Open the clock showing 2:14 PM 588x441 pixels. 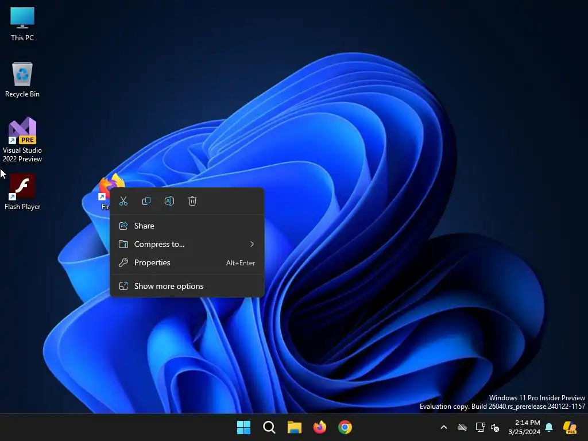point(524,427)
